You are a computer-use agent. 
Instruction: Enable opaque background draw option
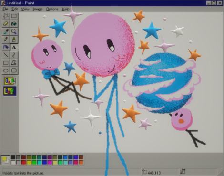pyautogui.click(x=10, y=81)
